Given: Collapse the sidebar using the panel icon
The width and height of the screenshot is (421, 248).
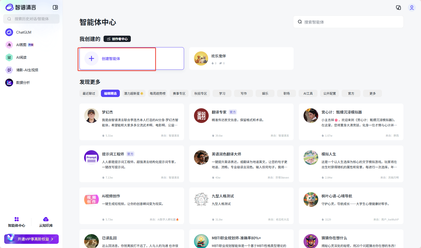Looking at the screenshot, I should [x=55, y=7].
